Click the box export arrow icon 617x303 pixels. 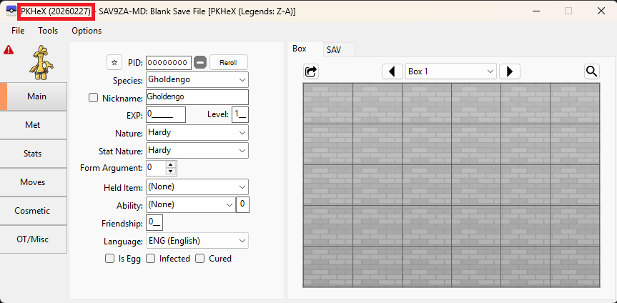click(311, 71)
